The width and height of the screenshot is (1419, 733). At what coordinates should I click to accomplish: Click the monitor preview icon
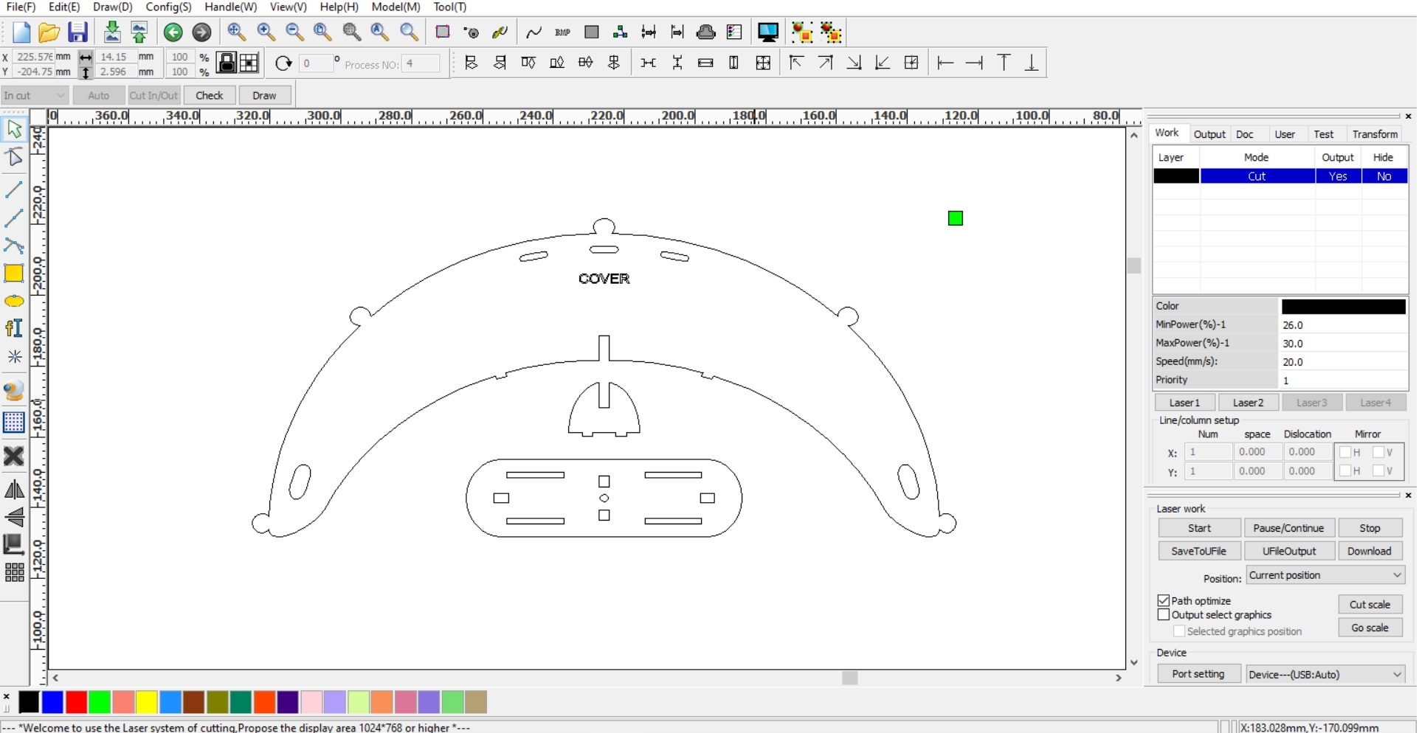point(768,32)
